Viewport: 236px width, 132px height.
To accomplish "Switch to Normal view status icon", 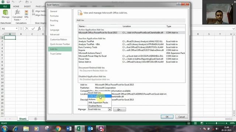I will pos(188,123).
